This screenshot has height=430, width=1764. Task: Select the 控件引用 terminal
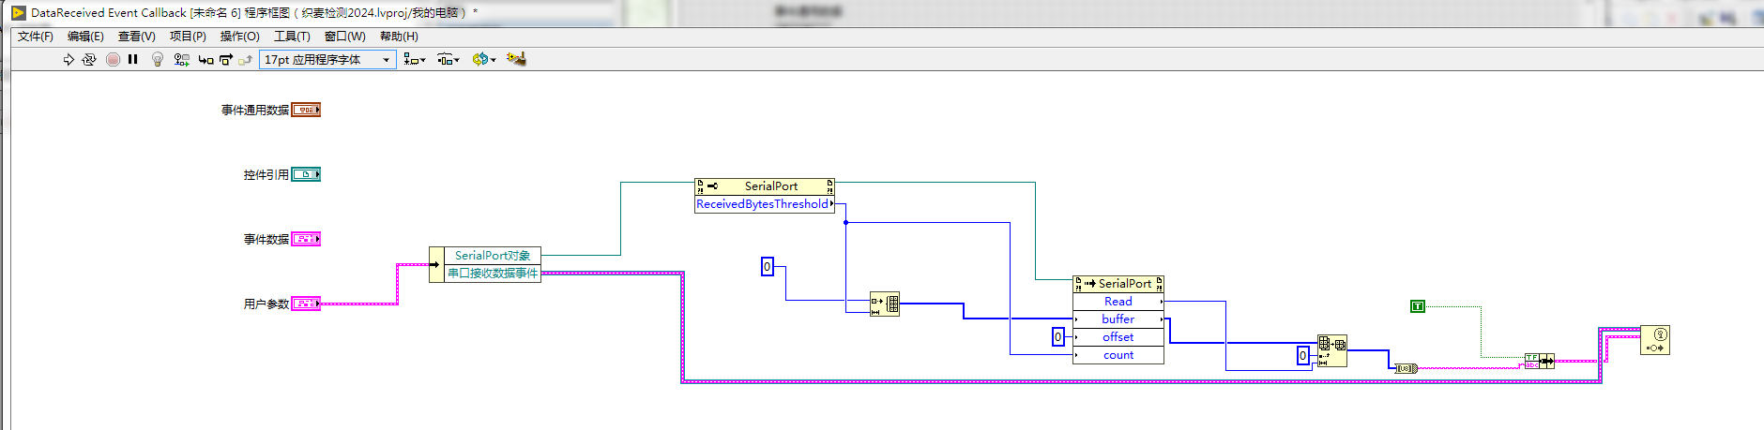click(x=306, y=174)
